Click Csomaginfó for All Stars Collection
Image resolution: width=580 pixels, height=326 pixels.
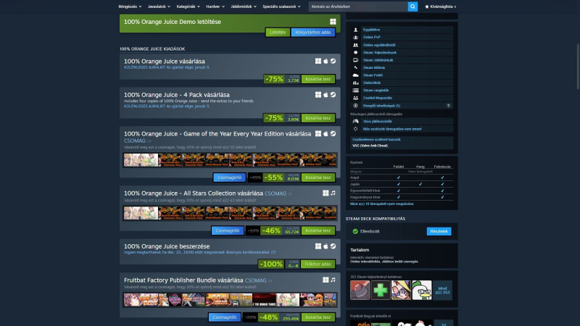(x=228, y=230)
